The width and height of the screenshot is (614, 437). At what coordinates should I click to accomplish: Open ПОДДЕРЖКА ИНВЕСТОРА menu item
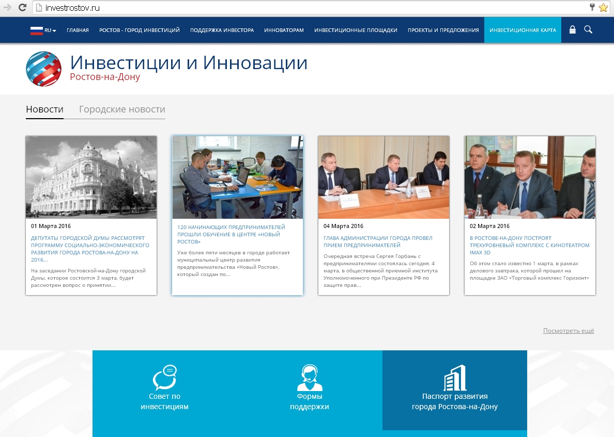[222, 30]
